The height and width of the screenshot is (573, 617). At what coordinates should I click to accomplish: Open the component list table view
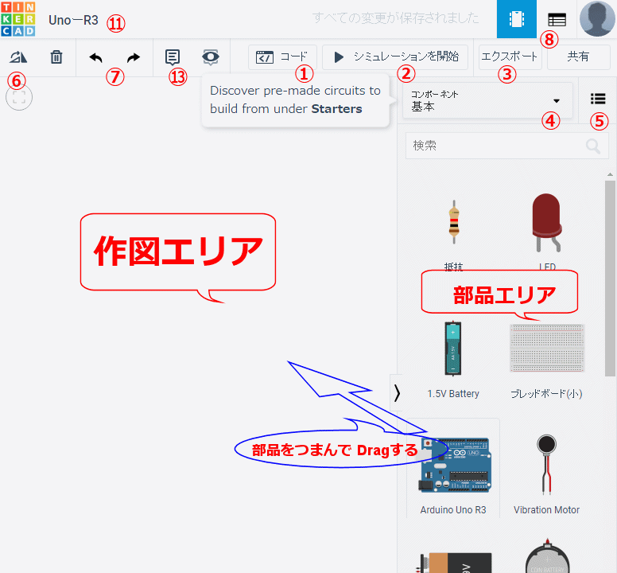click(x=557, y=19)
